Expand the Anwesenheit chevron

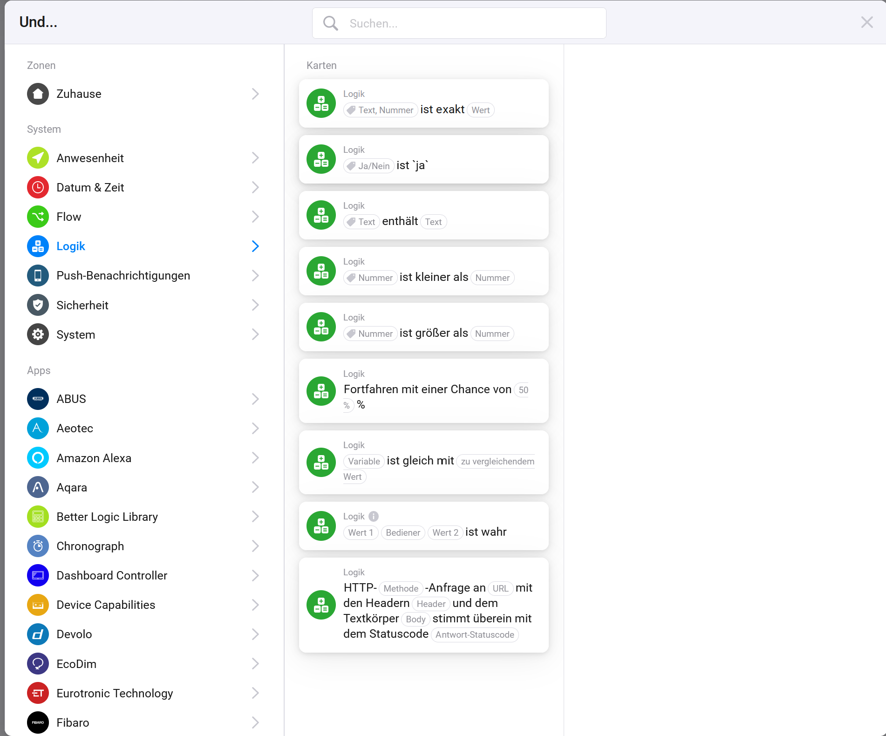[255, 158]
